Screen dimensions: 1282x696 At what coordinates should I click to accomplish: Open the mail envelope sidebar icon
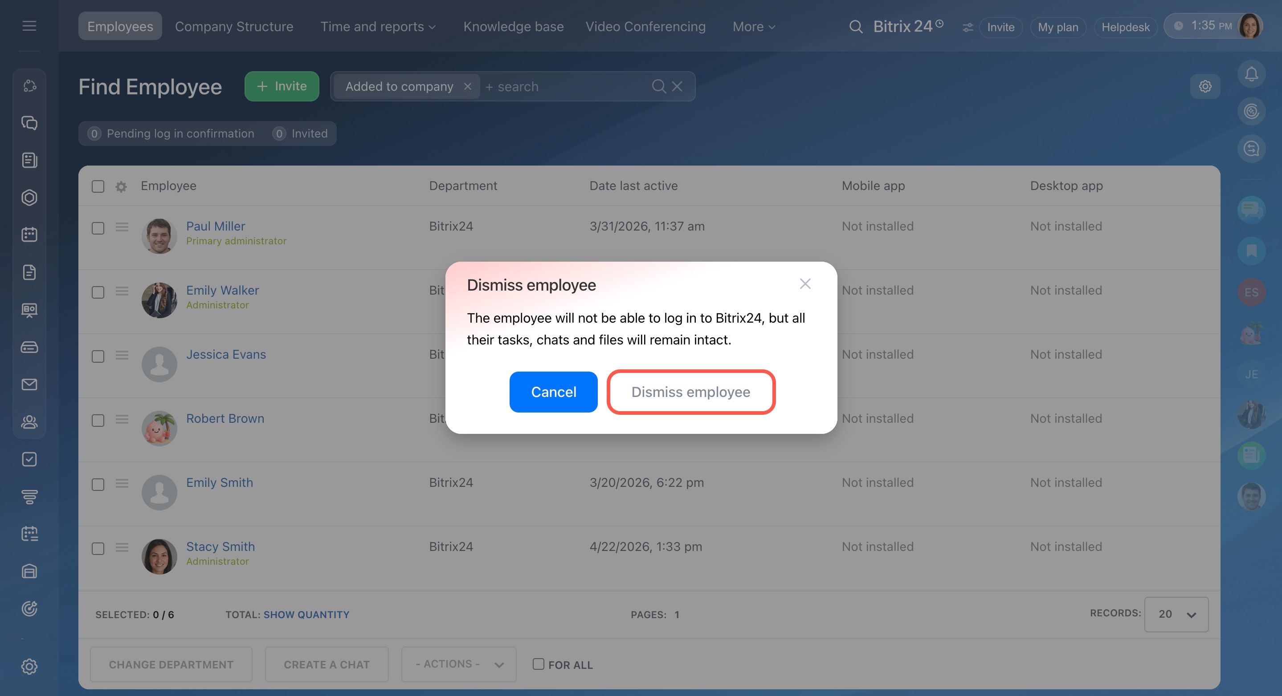29,384
